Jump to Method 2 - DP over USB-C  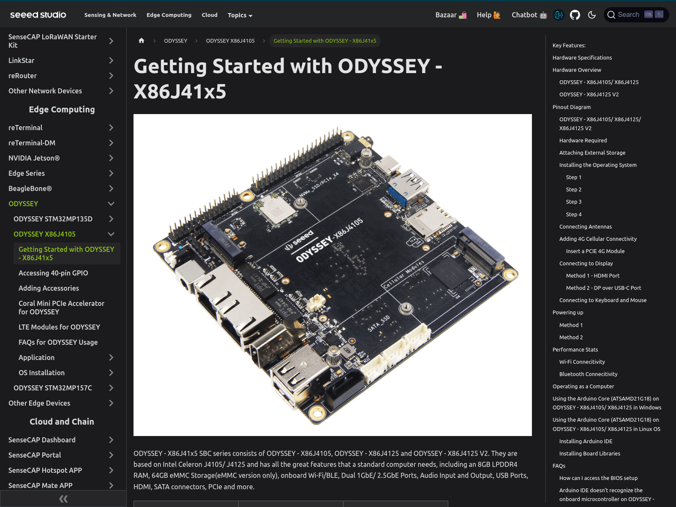(603, 288)
